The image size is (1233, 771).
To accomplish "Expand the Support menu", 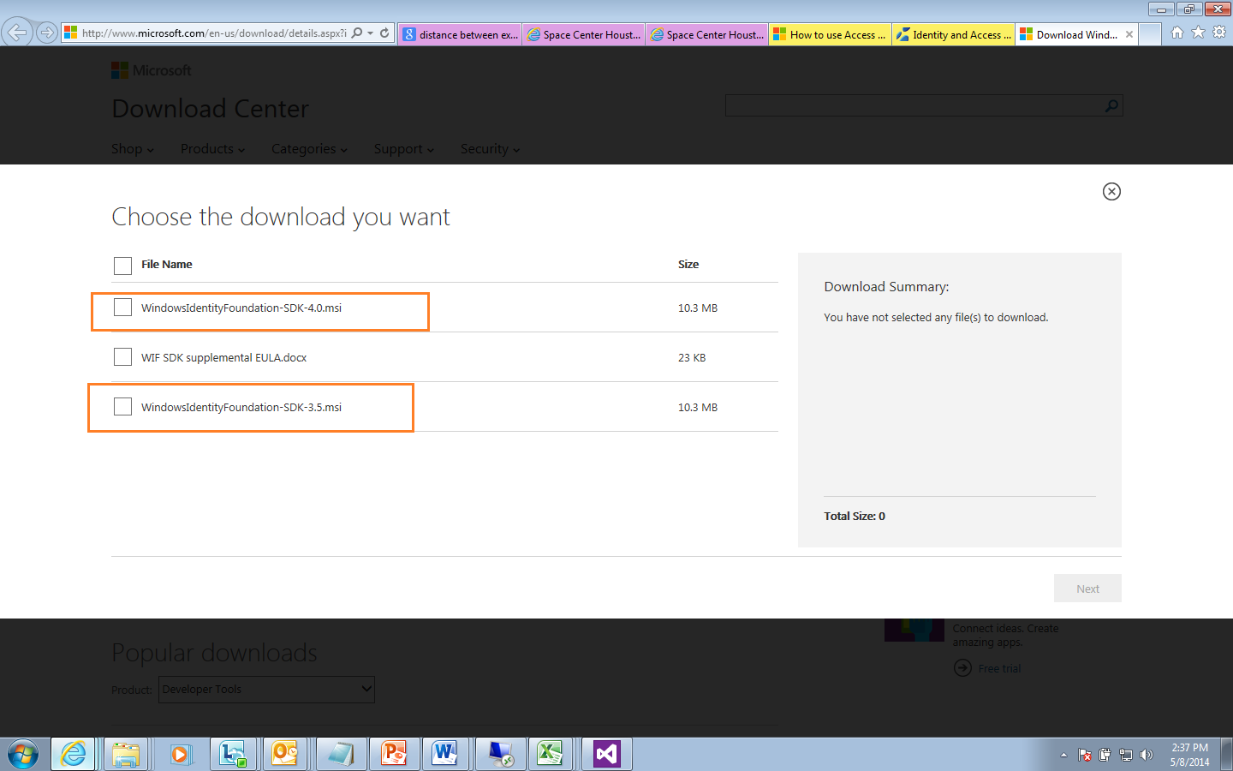I will click(x=404, y=149).
